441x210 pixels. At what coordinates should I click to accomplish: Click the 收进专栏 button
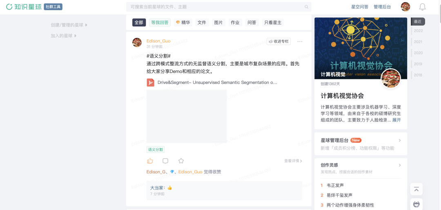[x=279, y=42]
